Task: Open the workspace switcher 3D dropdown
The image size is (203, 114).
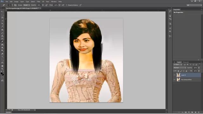Action: point(194,5)
